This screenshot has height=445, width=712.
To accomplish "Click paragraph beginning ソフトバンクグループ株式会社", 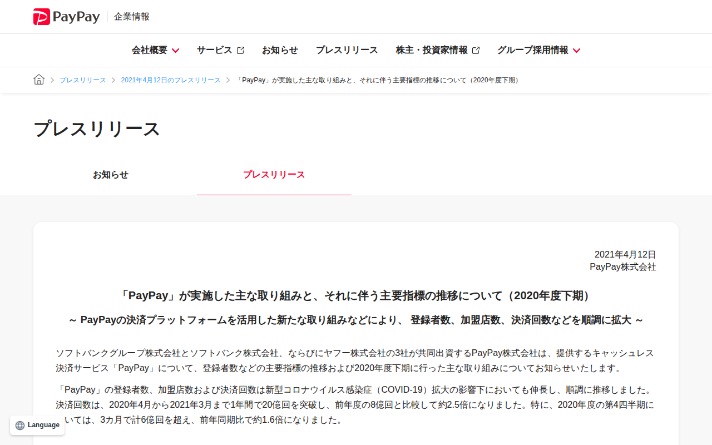I will [356, 360].
